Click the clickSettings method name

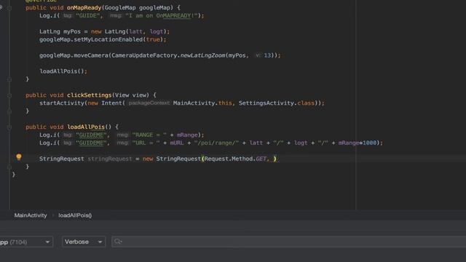pyautogui.click(x=89, y=95)
